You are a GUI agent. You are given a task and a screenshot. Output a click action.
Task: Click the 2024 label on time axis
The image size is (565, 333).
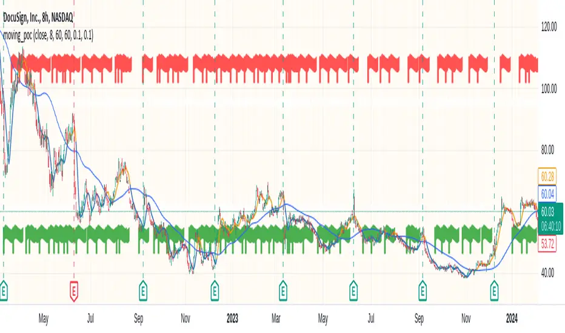(x=512, y=318)
